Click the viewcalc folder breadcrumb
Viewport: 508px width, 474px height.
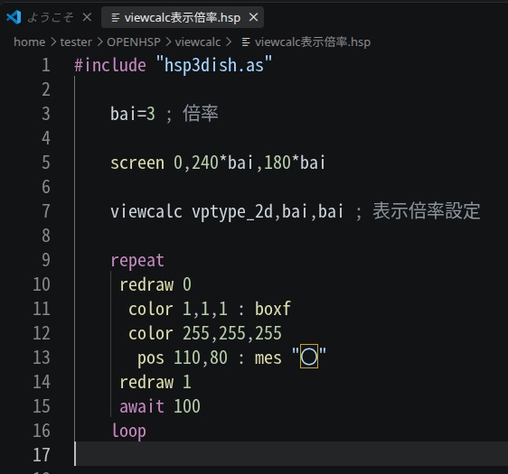tap(198, 42)
